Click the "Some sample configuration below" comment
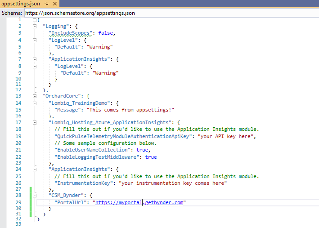319x228 pixels. point(105,143)
